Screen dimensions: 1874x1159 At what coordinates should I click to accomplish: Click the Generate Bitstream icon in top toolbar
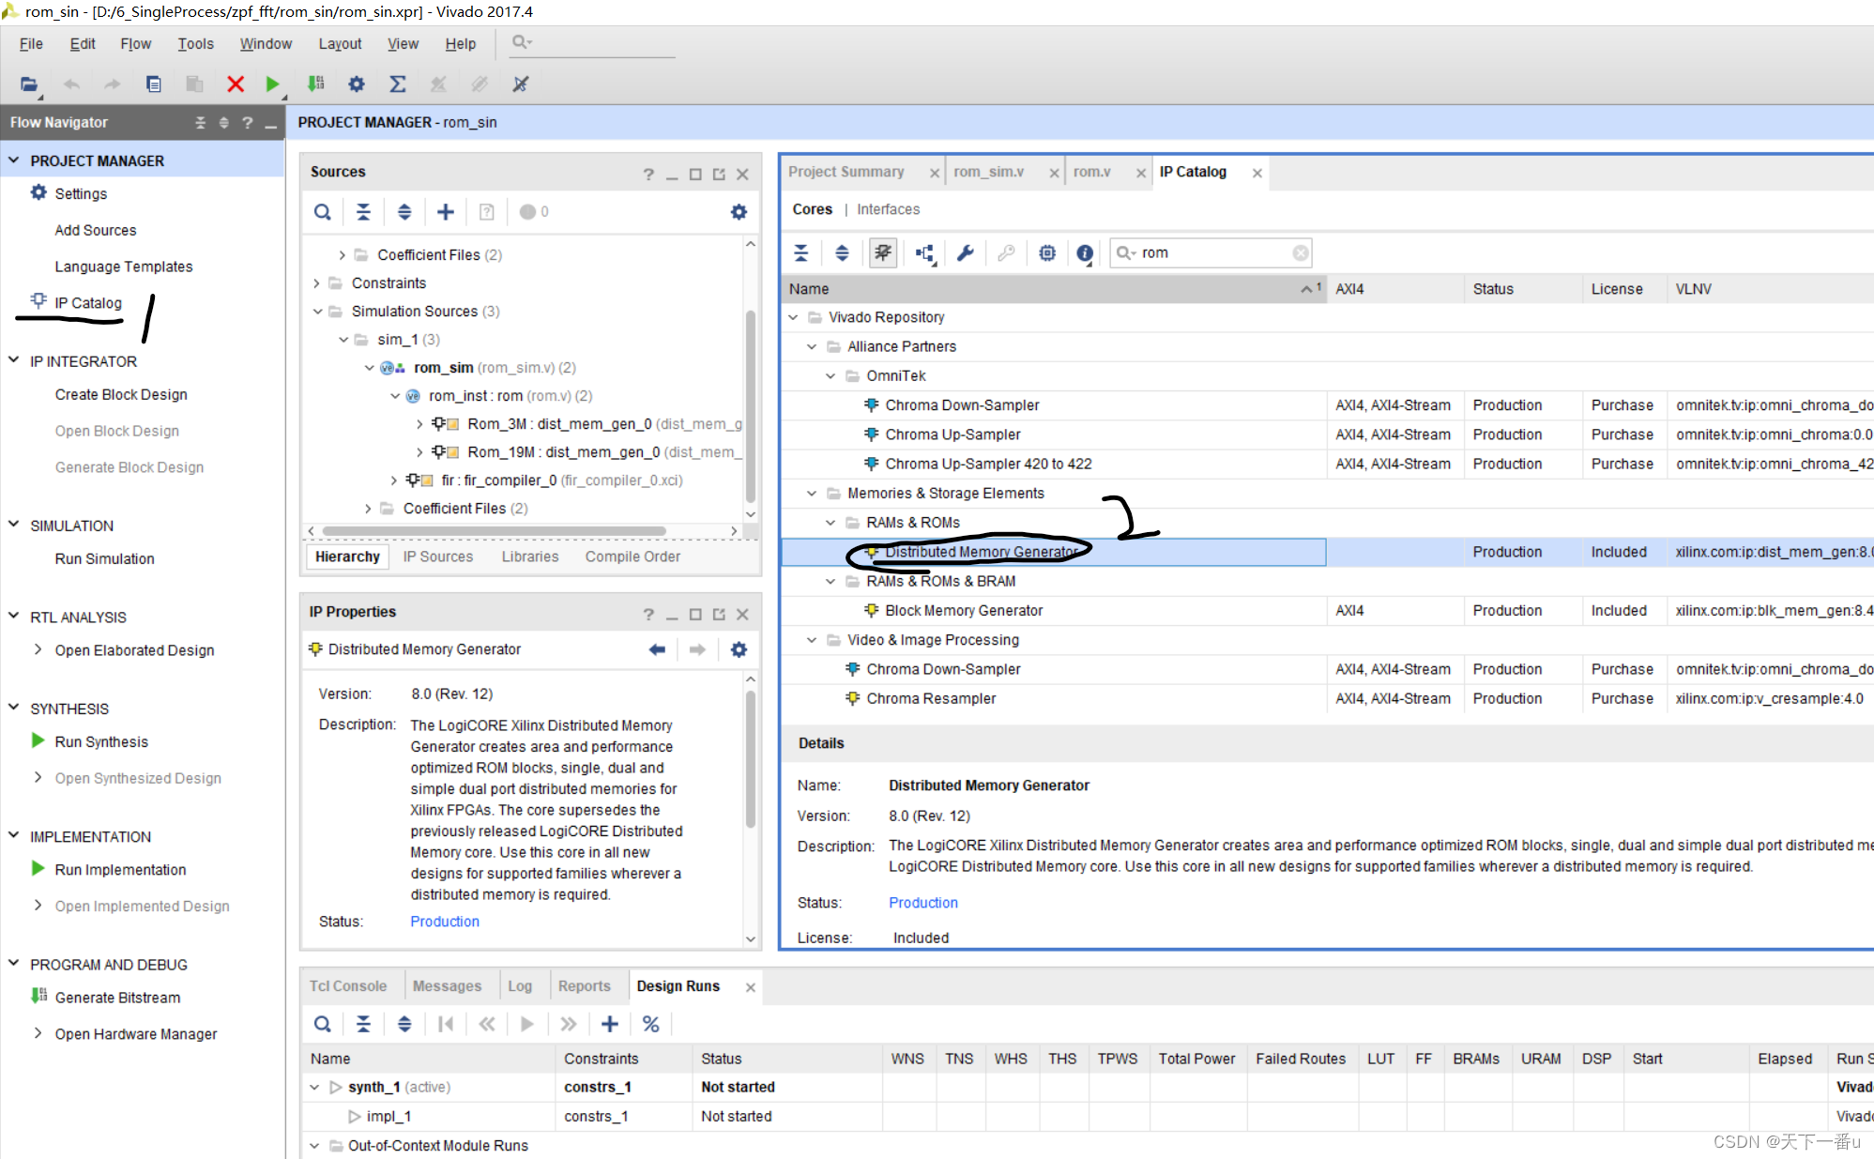[316, 84]
